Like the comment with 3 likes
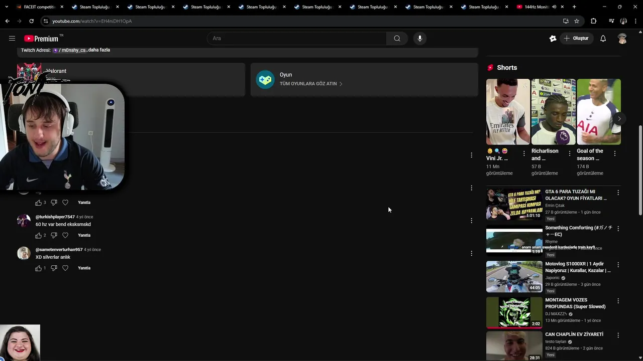 pyautogui.click(x=38, y=203)
